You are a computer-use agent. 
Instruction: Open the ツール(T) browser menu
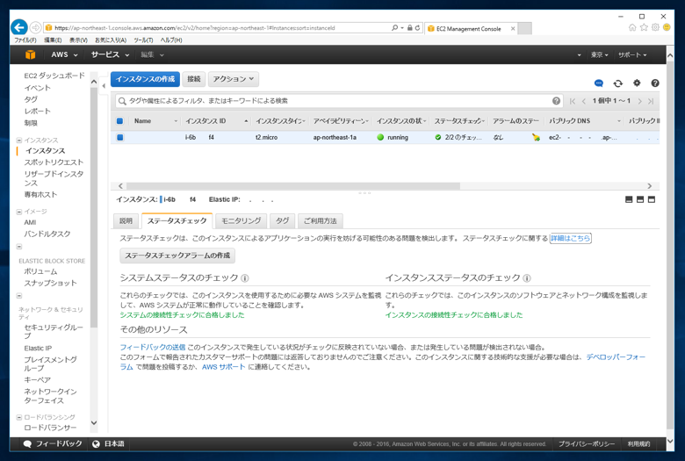143,40
